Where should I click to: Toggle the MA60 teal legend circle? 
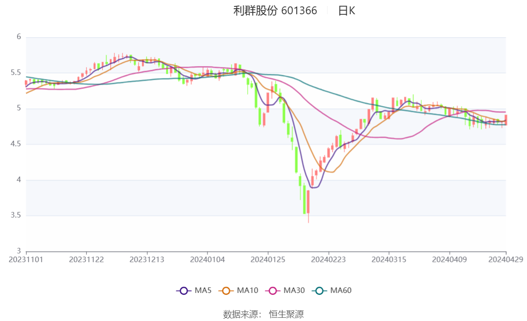pyautogui.click(x=320, y=291)
